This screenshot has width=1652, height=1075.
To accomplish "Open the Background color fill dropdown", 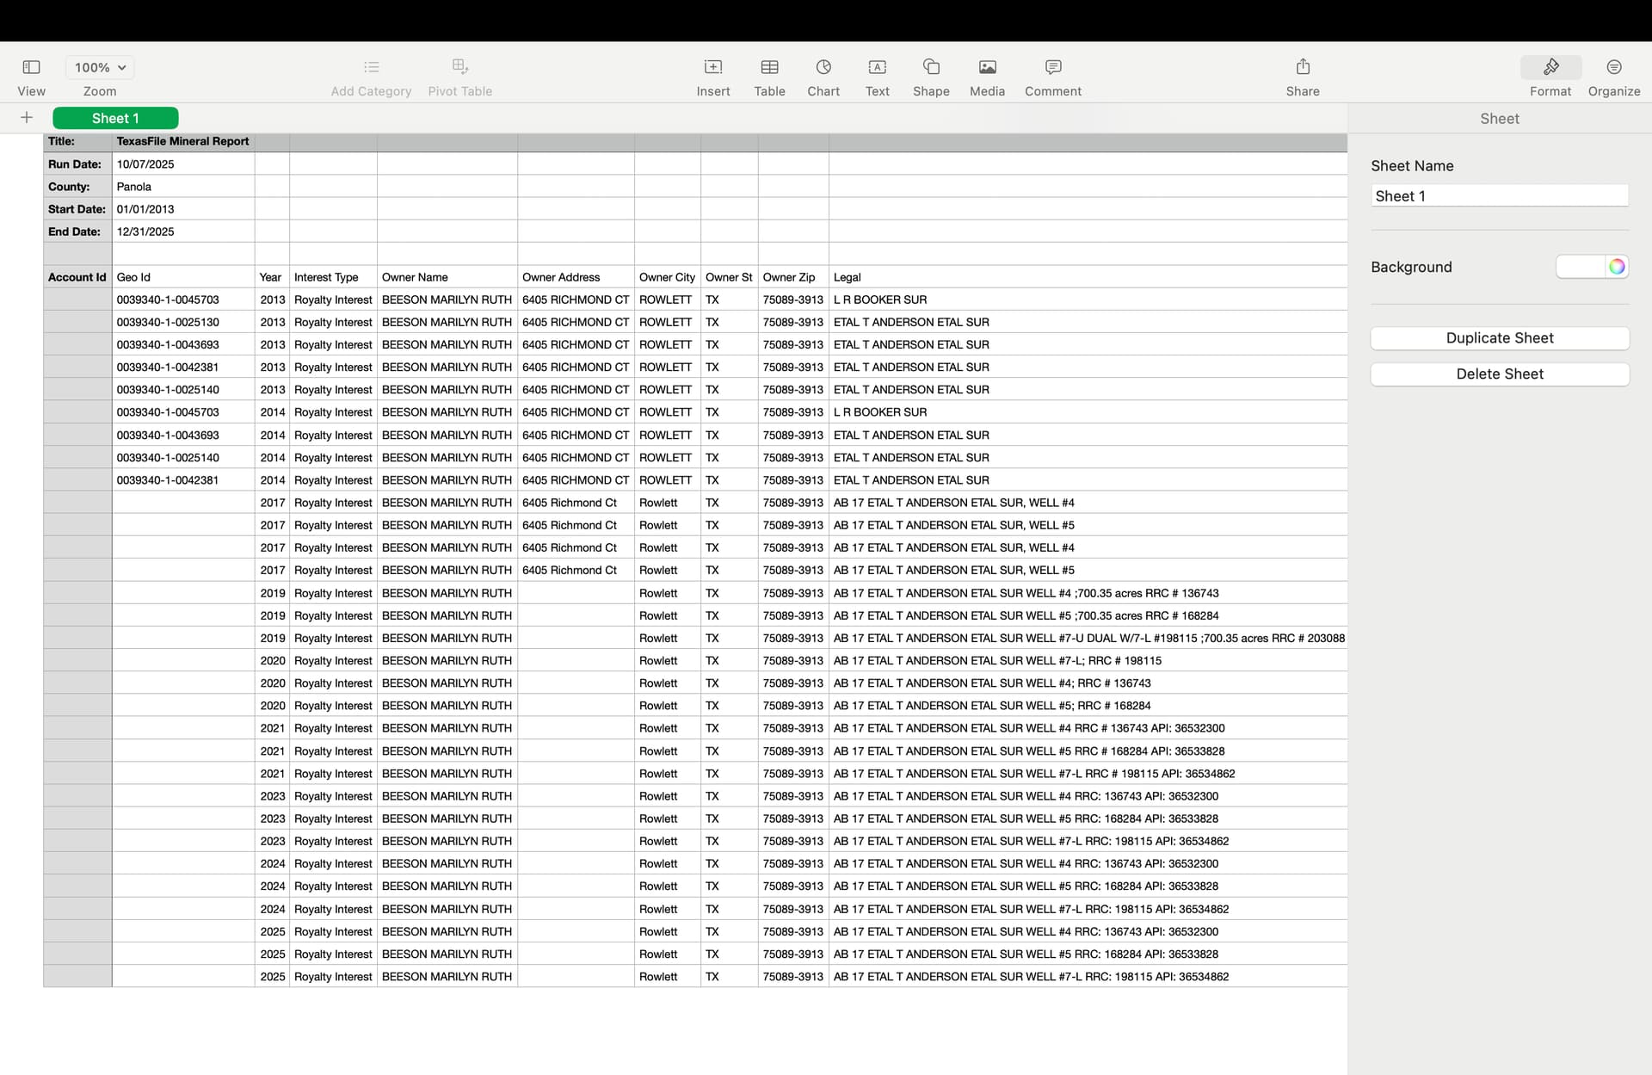I will coord(1581,267).
